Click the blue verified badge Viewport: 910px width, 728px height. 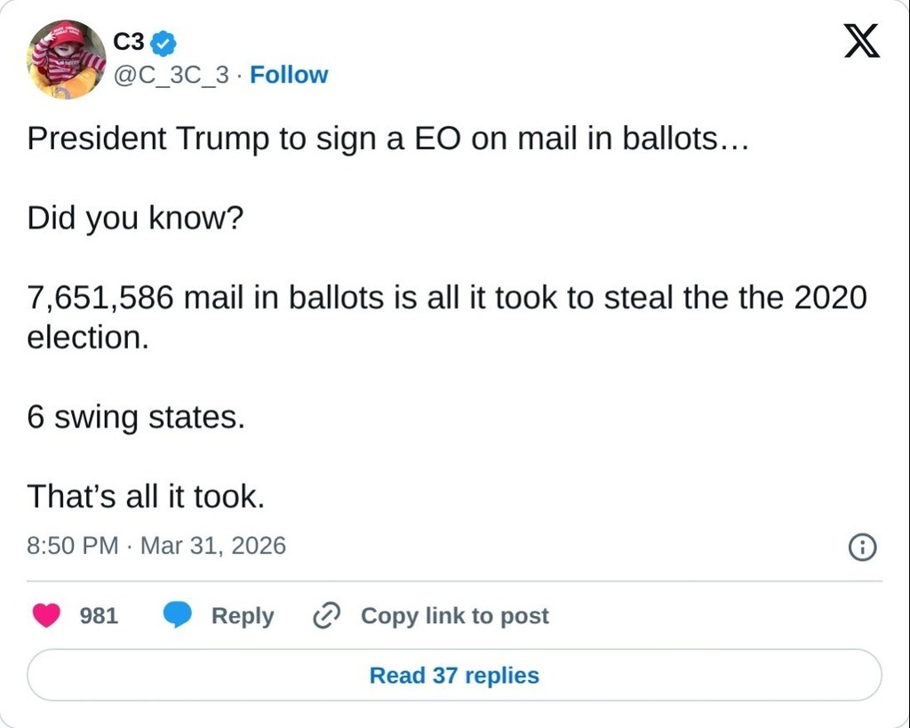(x=164, y=41)
